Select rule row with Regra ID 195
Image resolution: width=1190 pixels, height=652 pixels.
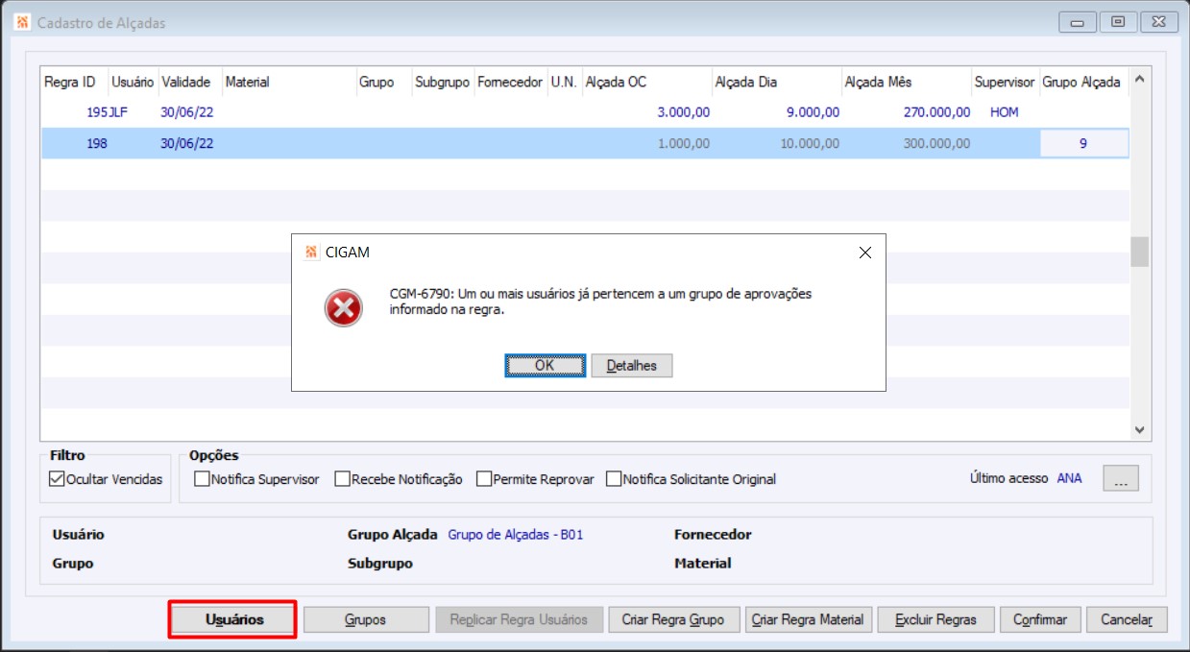click(585, 112)
